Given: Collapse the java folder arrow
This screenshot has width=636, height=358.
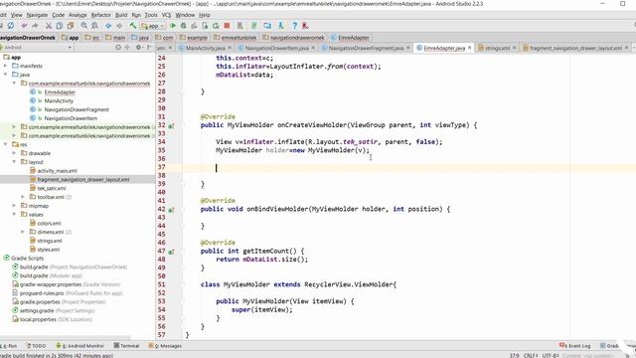Looking at the screenshot, I should 6,75.
